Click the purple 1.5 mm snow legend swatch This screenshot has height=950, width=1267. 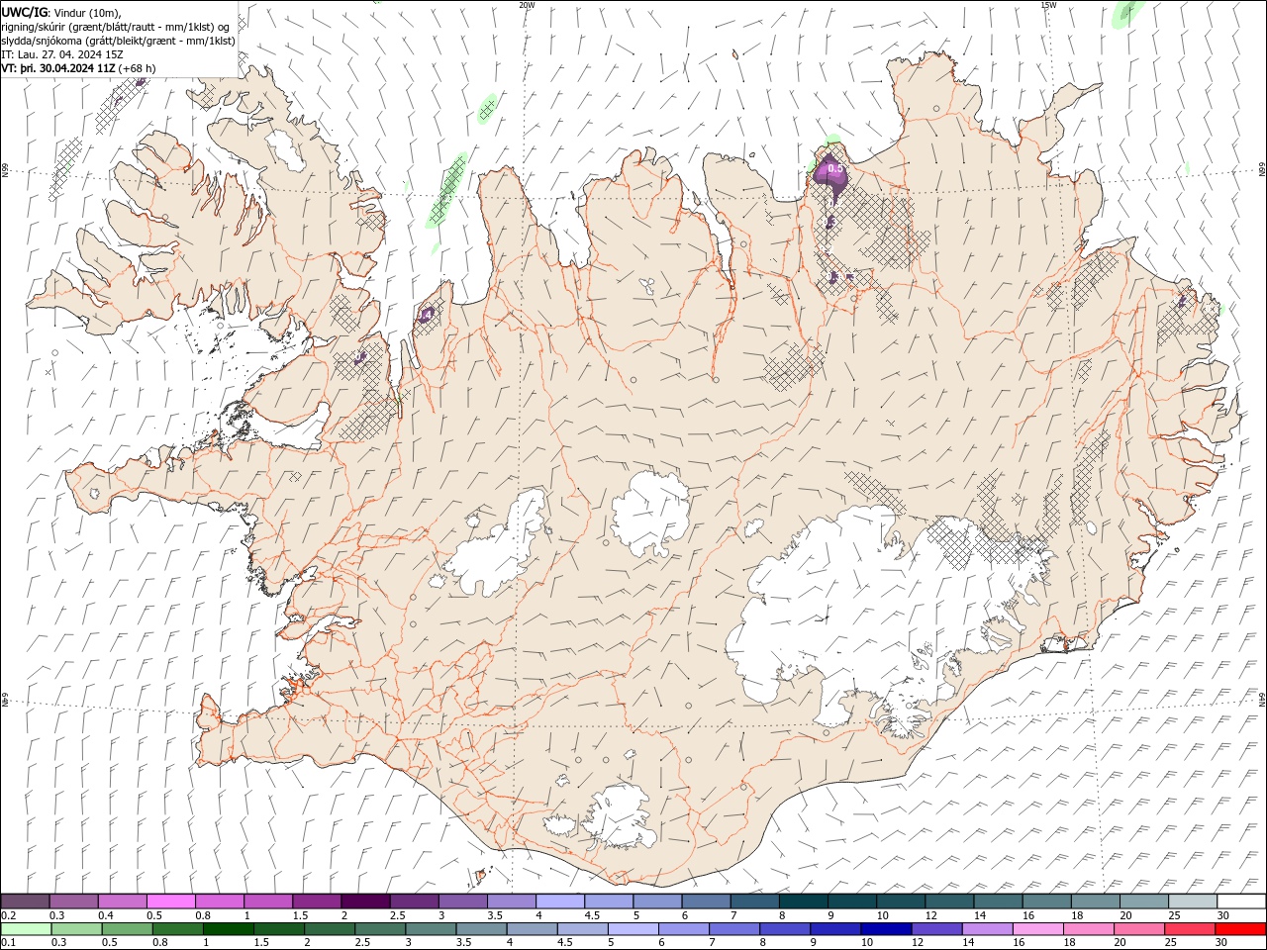(x=317, y=902)
